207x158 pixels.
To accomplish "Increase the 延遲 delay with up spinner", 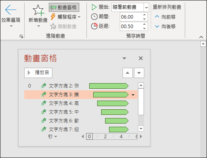I will [x=144, y=24].
